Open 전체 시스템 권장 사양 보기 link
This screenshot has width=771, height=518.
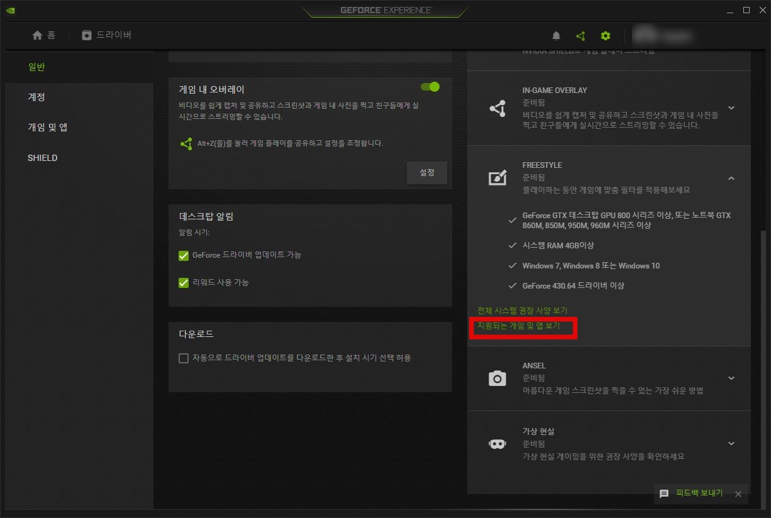point(523,311)
